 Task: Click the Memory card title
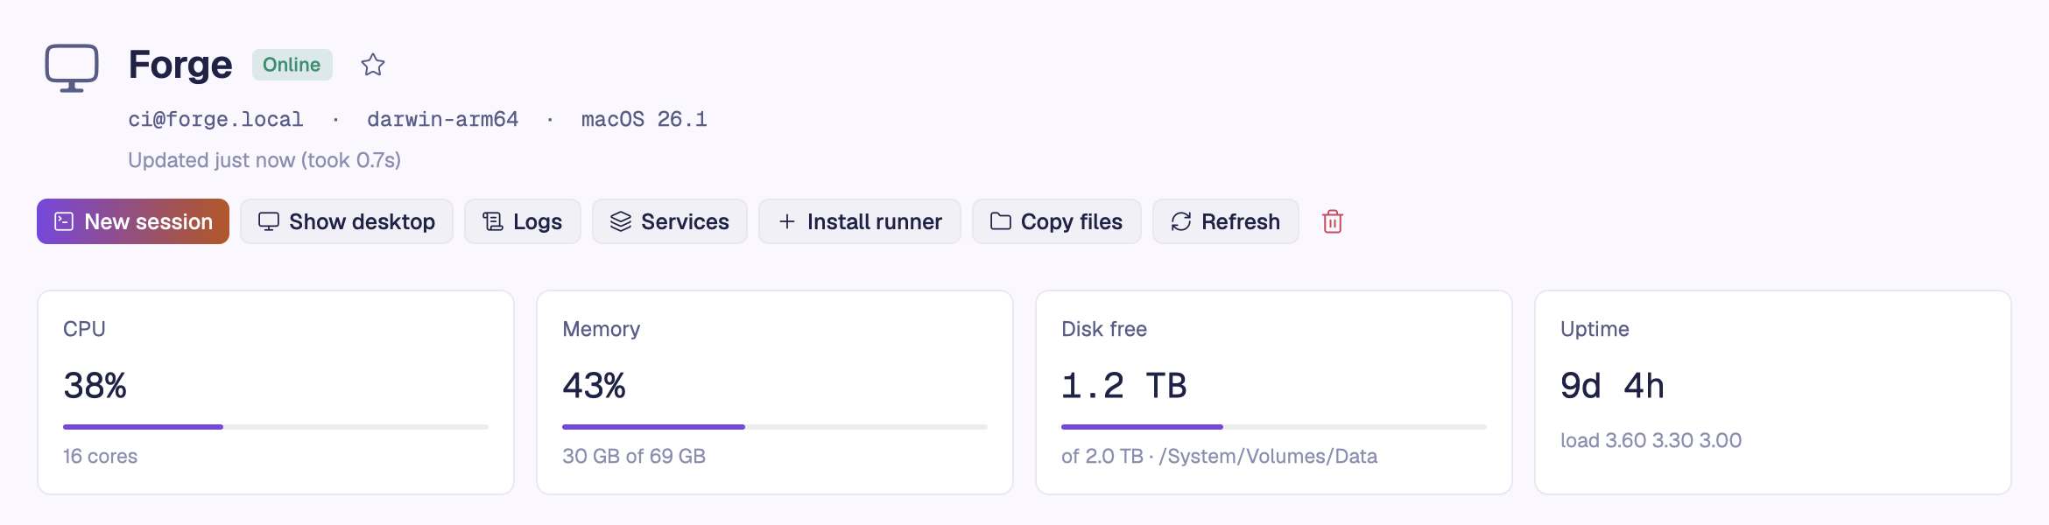click(x=601, y=329)
